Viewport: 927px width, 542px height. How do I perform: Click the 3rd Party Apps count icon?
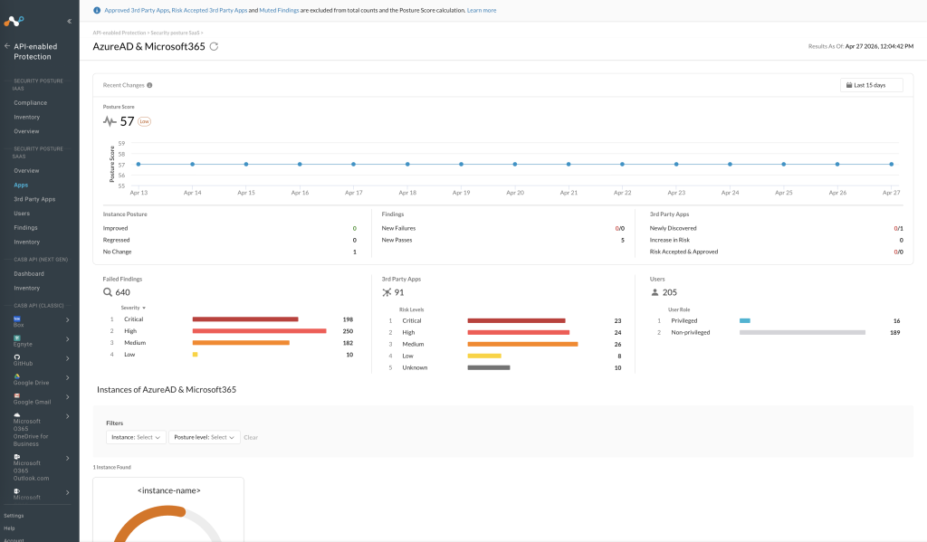[x=387, y=292]
